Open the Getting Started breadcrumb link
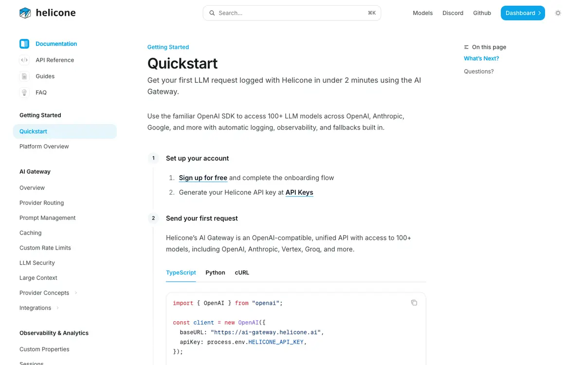 [x=168, y=47]
